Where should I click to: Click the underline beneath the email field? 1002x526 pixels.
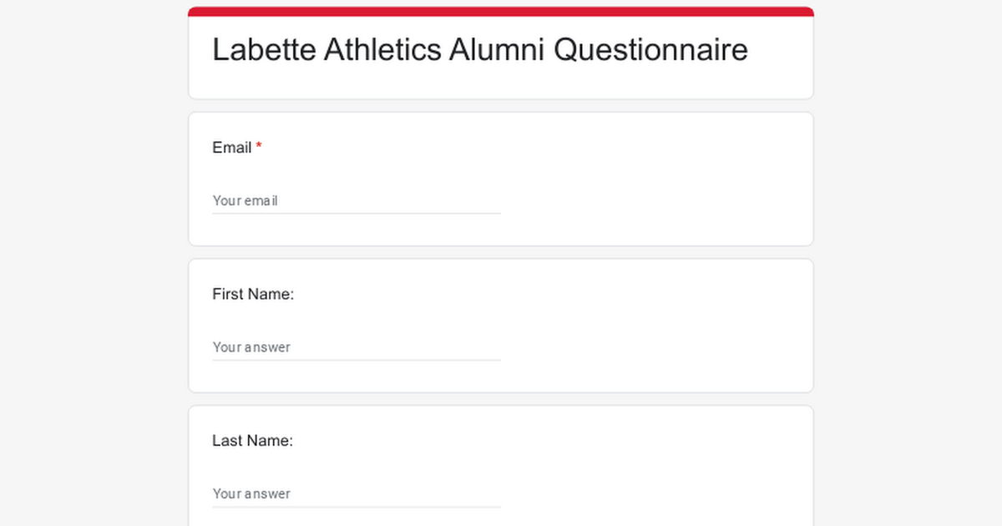[x=357, y=213]
